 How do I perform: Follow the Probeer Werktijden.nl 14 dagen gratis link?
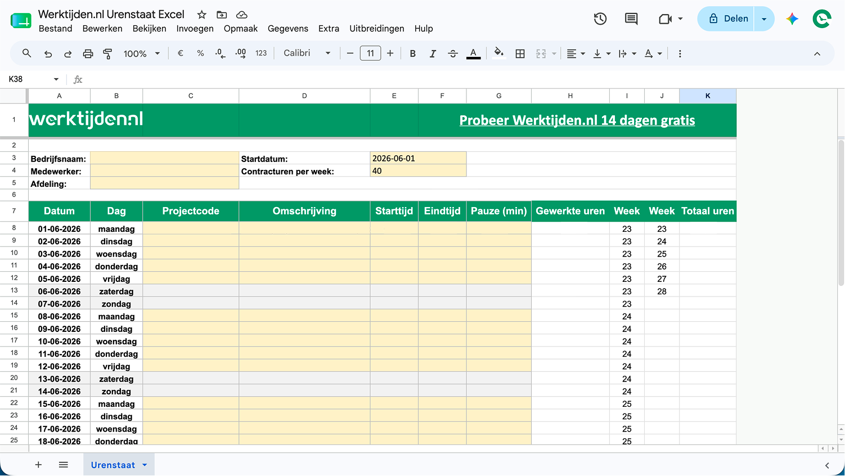577,120
